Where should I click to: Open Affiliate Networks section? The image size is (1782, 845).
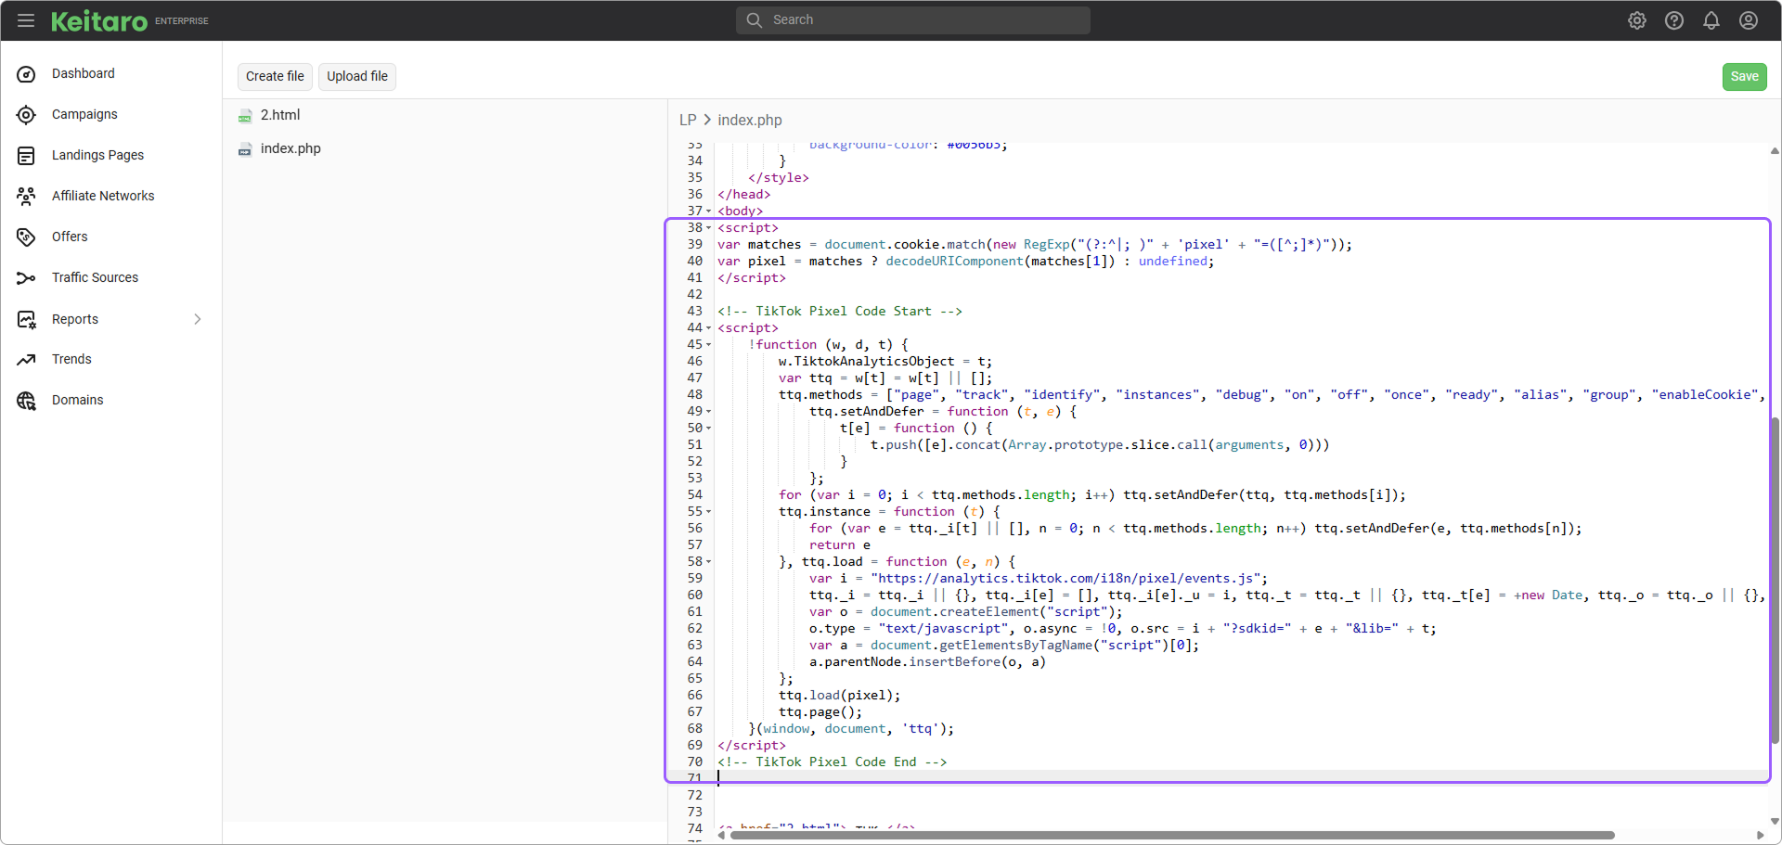pos(103,196)
